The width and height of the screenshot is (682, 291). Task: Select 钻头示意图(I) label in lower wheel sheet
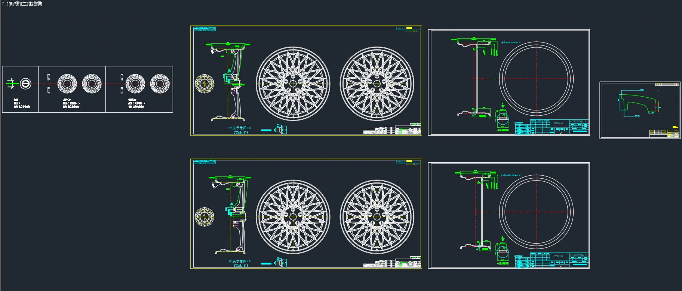[240, 261]
